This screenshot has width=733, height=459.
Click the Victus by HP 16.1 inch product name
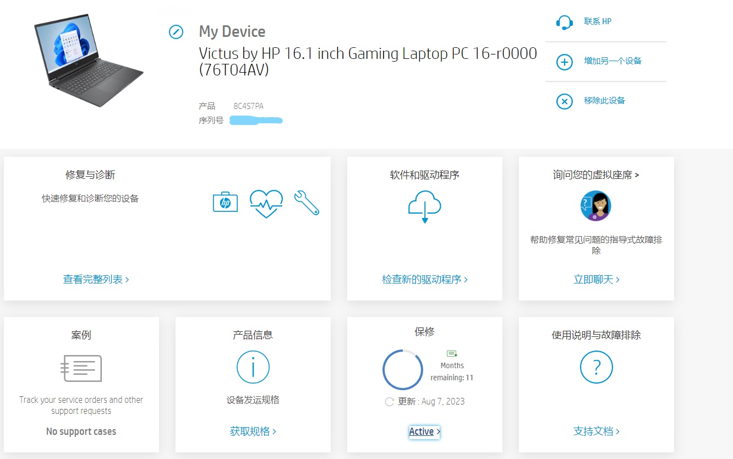368,62
